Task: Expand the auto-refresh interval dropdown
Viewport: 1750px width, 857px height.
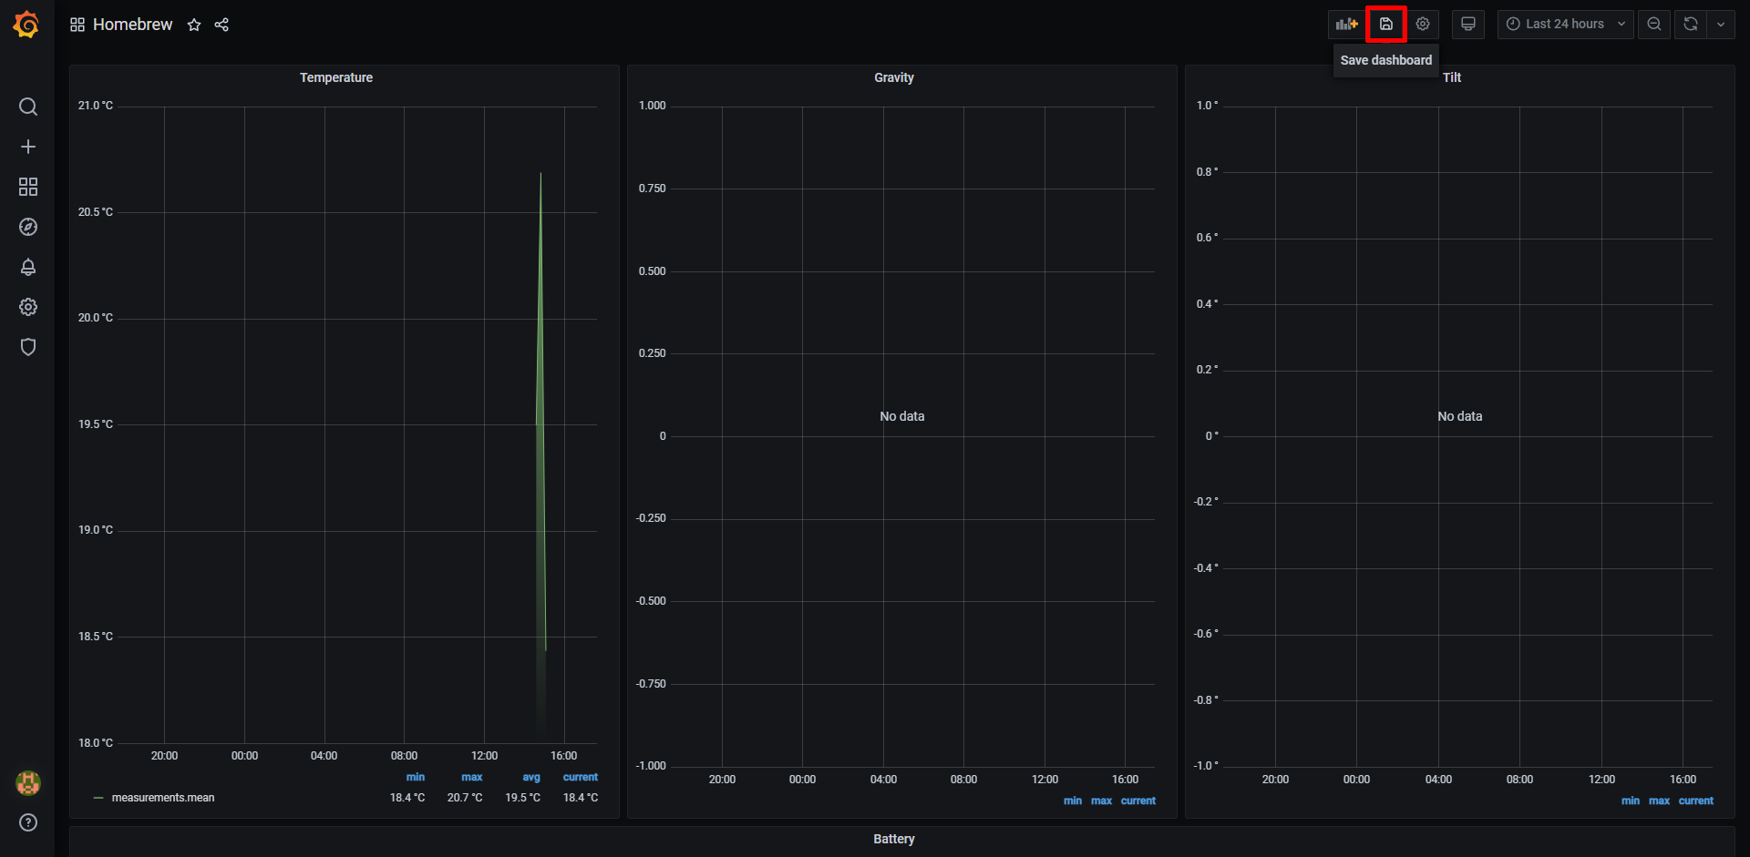Action: (x=1723, y=24)
